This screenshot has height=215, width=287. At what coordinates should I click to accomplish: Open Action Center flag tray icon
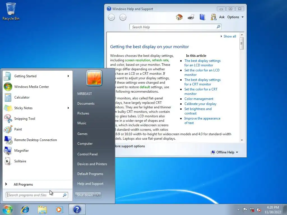click(245, 210)
